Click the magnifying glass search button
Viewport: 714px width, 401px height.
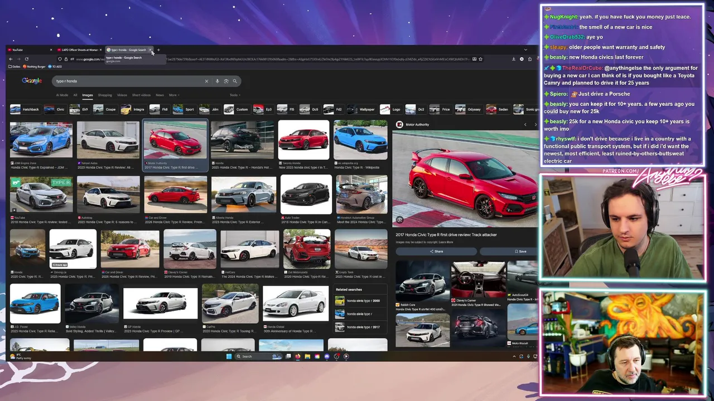coord(235,81)
